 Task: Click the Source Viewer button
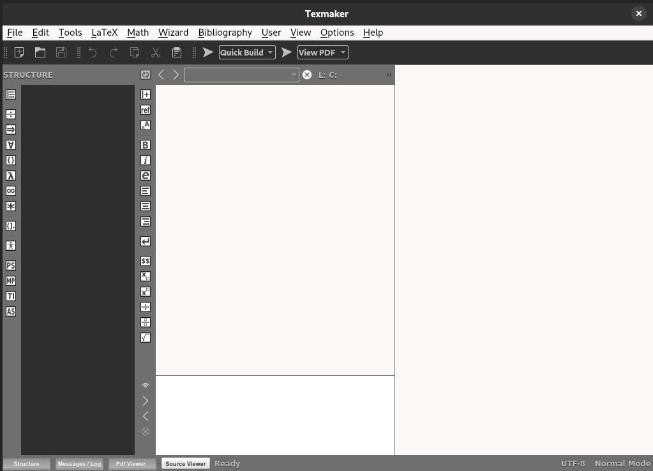pos(186,464)
